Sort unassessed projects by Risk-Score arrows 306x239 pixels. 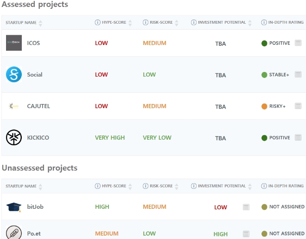pos(177,187)
